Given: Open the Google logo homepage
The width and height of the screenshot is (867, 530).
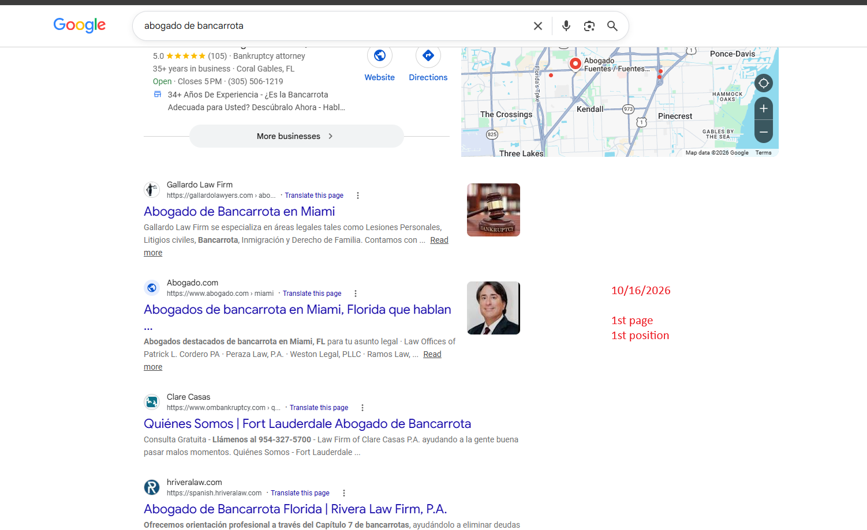Looking at the screenshot, I should pyautogui.click(x=80, y=25).
